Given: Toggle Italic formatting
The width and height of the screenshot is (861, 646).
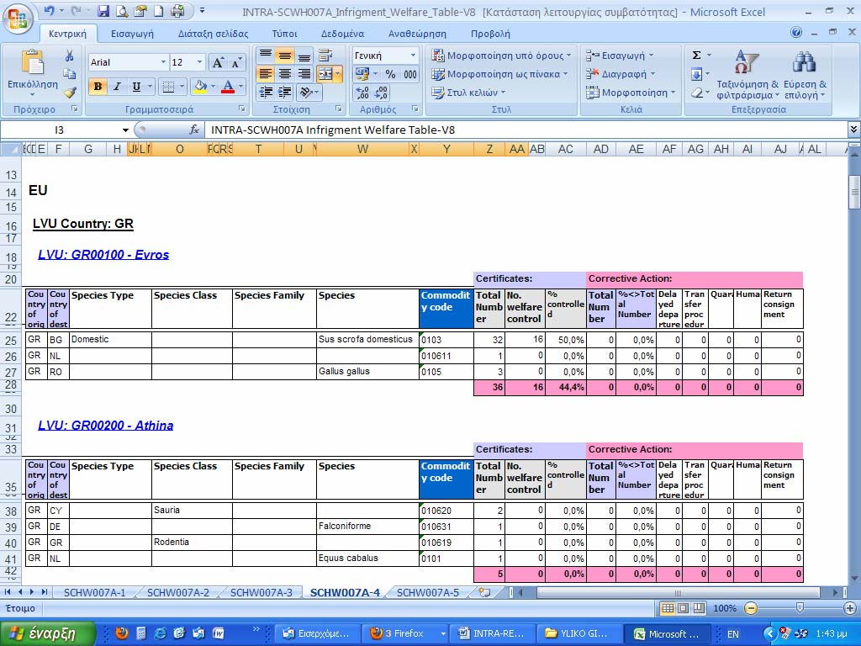Looking at the screenshot, I should 117,87.
